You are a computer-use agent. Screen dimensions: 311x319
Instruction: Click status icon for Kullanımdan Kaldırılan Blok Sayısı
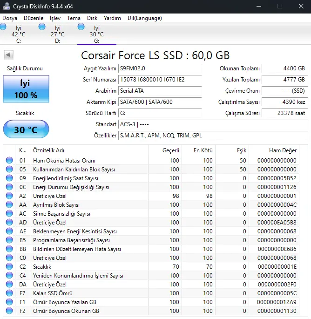click(9, 169)
